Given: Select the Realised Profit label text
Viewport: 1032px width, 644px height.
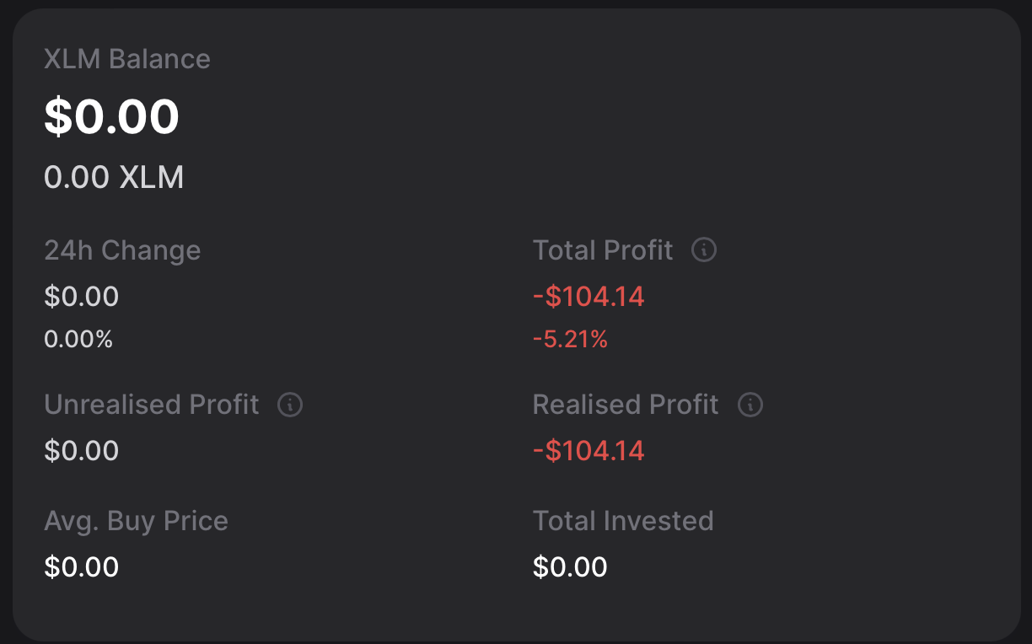Looking at the screenshot, I should point(626,405).
